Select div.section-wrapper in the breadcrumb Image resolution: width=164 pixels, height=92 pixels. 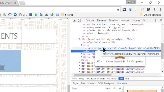click(96, 78)
